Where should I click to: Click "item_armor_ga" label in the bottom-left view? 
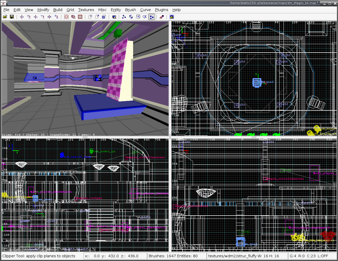105,151
